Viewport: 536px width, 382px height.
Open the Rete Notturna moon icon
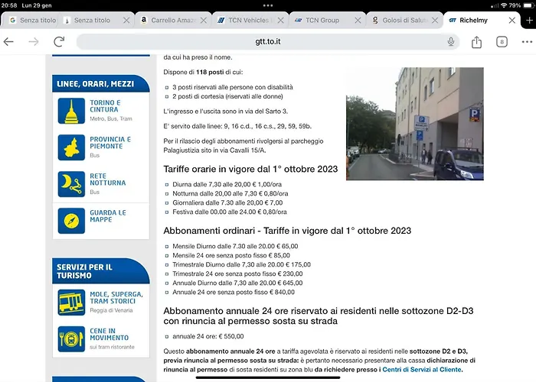tap(71, 184)
